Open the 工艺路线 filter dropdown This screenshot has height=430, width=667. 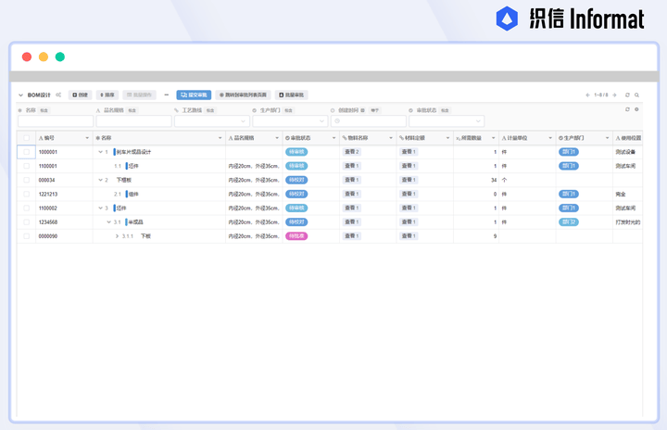point(212,121)
